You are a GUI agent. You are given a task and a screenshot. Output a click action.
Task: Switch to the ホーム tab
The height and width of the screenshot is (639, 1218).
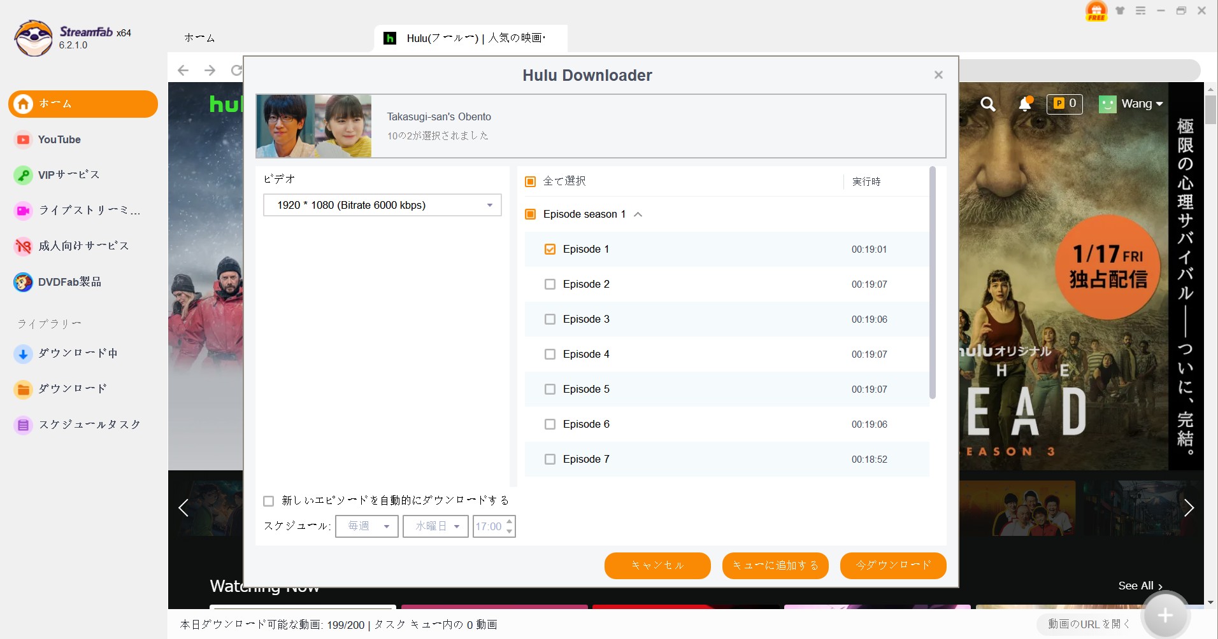tap(199, 38)
